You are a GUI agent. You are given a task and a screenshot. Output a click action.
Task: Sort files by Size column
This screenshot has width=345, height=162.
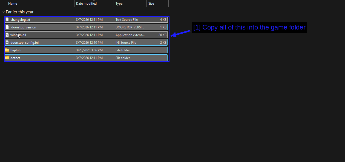(x=151, y=4)
